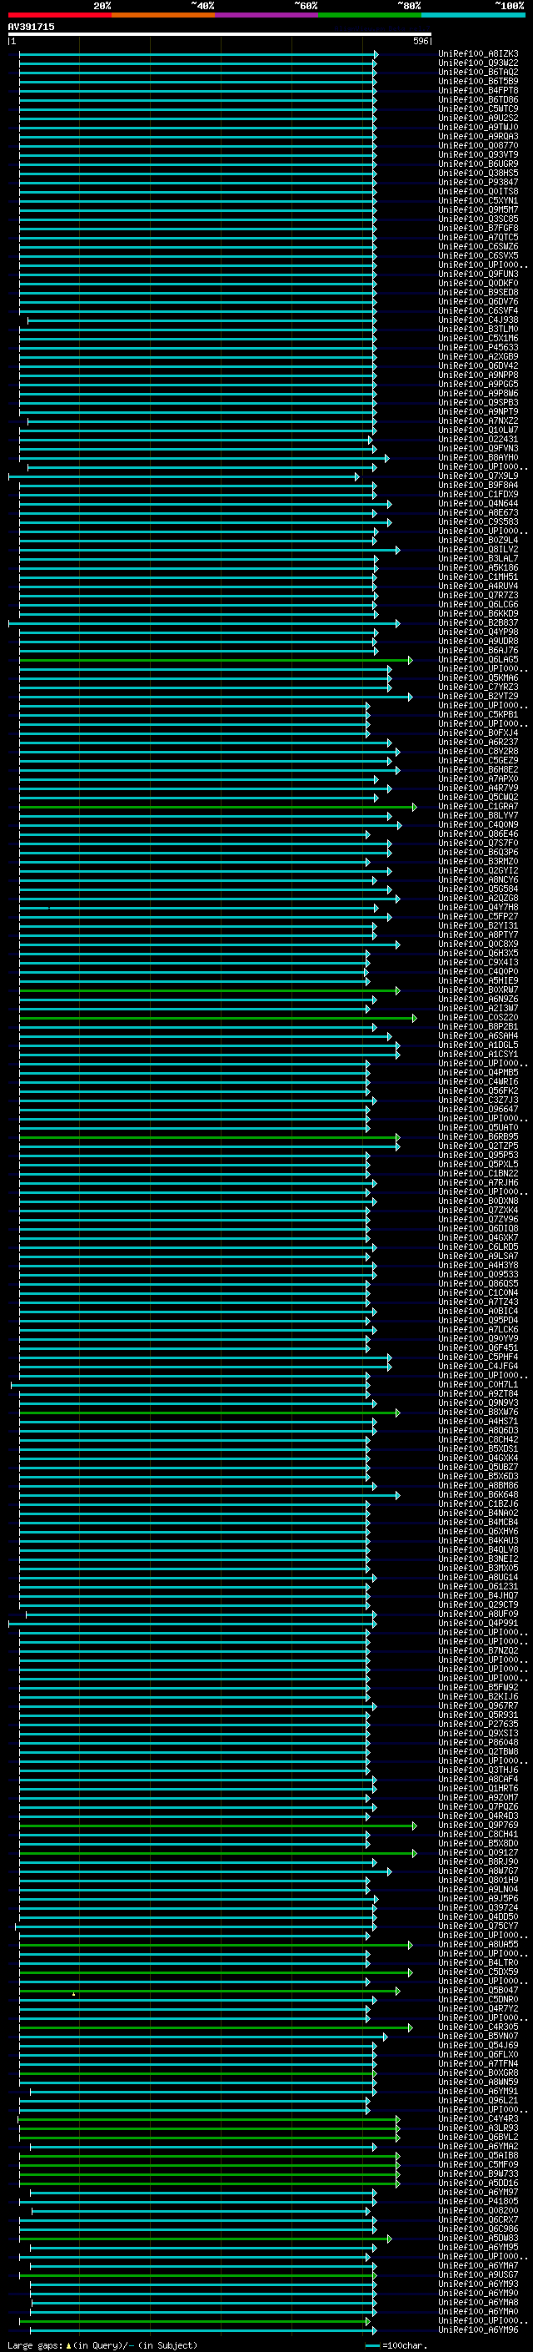
Task: Select hit label UniRef100_Q9FUN3
Action: pyautogui.click(x=478, y=274)
